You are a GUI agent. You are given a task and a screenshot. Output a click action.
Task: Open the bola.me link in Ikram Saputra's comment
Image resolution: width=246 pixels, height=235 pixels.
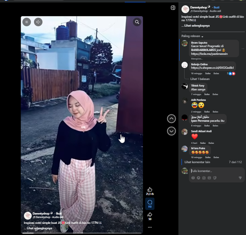pos(209,54)
